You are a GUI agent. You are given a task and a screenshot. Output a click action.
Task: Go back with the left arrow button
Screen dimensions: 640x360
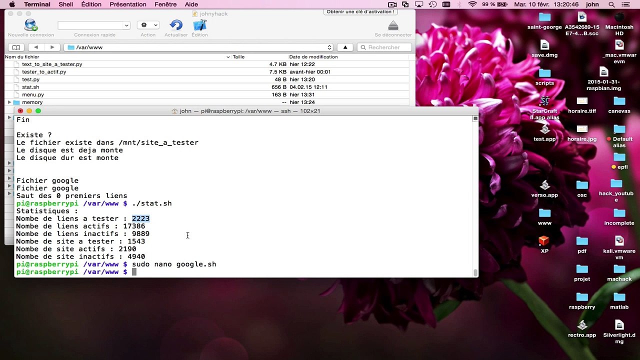[36, 47]
